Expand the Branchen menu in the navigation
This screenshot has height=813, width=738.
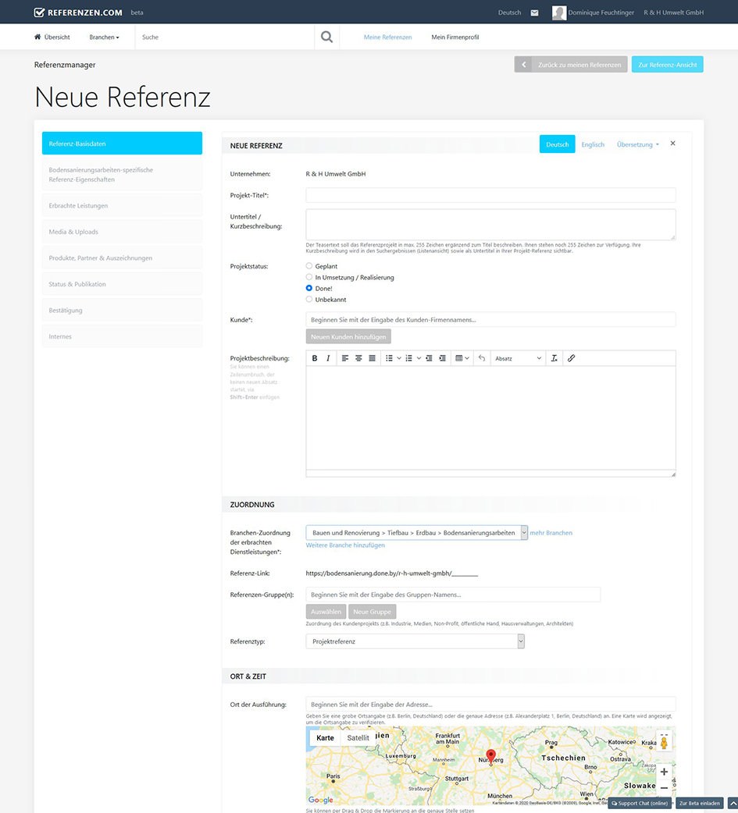pos(104,37)
